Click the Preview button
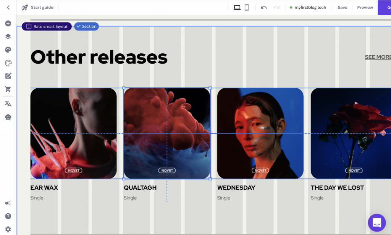The width and height of the screenshot is (391, 235). click(x=365, y=8)
